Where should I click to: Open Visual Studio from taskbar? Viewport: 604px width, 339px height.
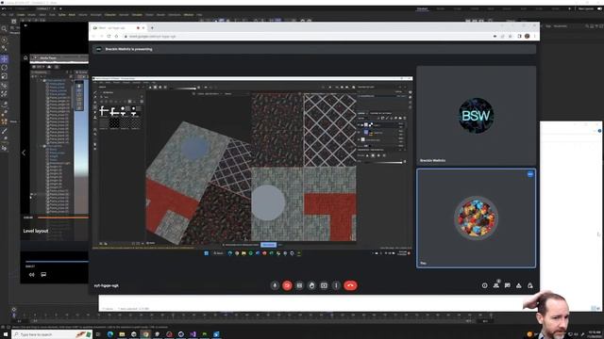pos(193,334)
